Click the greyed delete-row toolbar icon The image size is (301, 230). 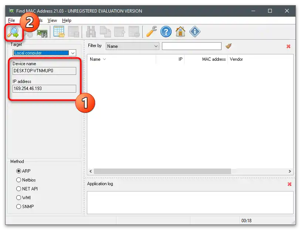point(134,32)
